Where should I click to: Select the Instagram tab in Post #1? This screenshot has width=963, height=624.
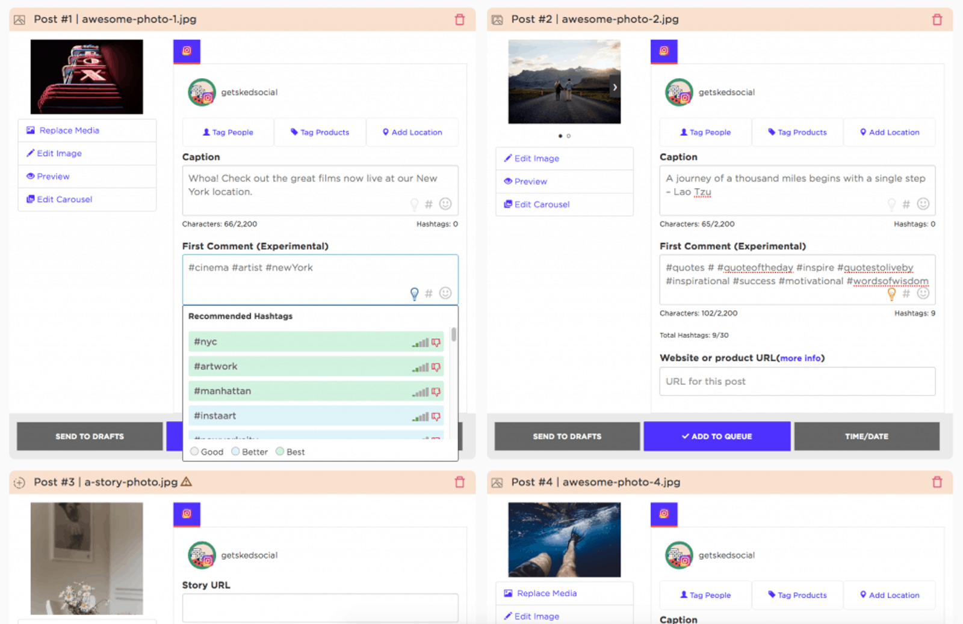(187, 51)
